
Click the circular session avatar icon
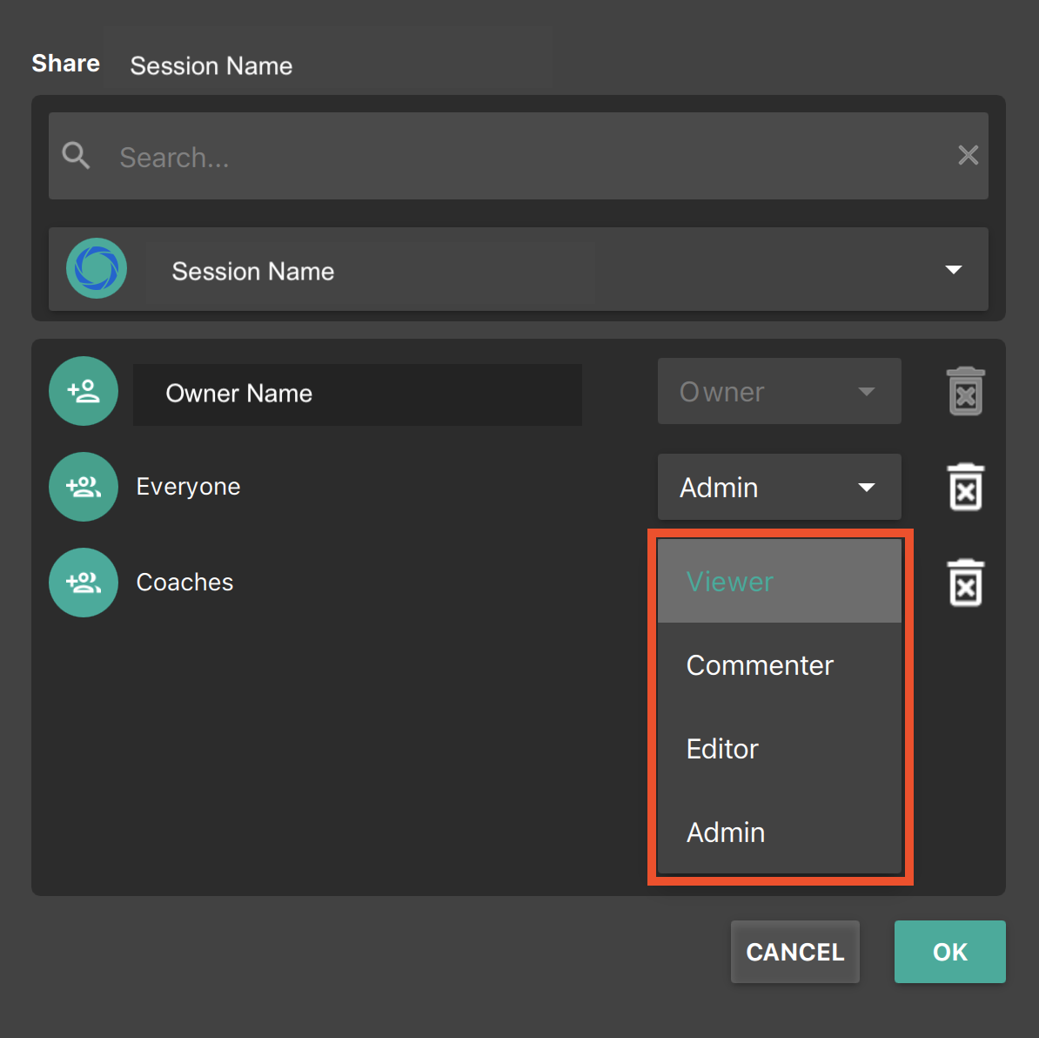pos(96,268)
